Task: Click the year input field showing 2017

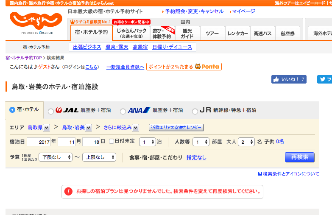Action: point(39,142)
